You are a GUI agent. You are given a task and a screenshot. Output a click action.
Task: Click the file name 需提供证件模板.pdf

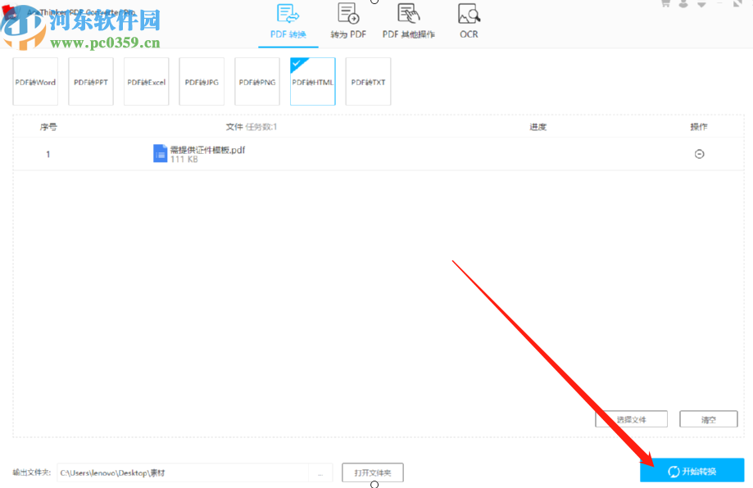pos(207,150)
